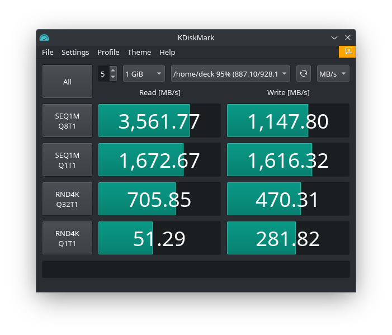The image size is (392, 335).
Task: Click the Read [MB/s] column header
Action: (x=160, y=92)
